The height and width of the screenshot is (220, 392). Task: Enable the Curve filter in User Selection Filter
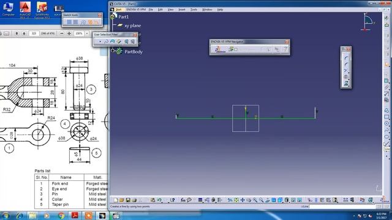(106, 42)
